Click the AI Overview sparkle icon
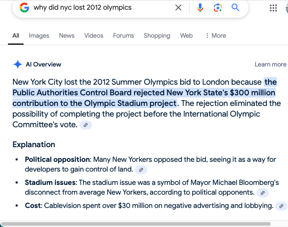Screen dimensions: 288x227 coord(18,64)
